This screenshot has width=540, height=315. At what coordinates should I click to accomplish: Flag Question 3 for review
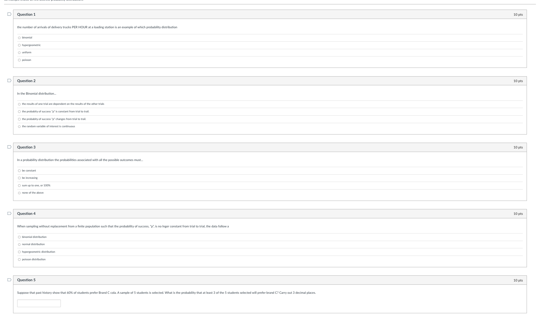tap(9, 147)
